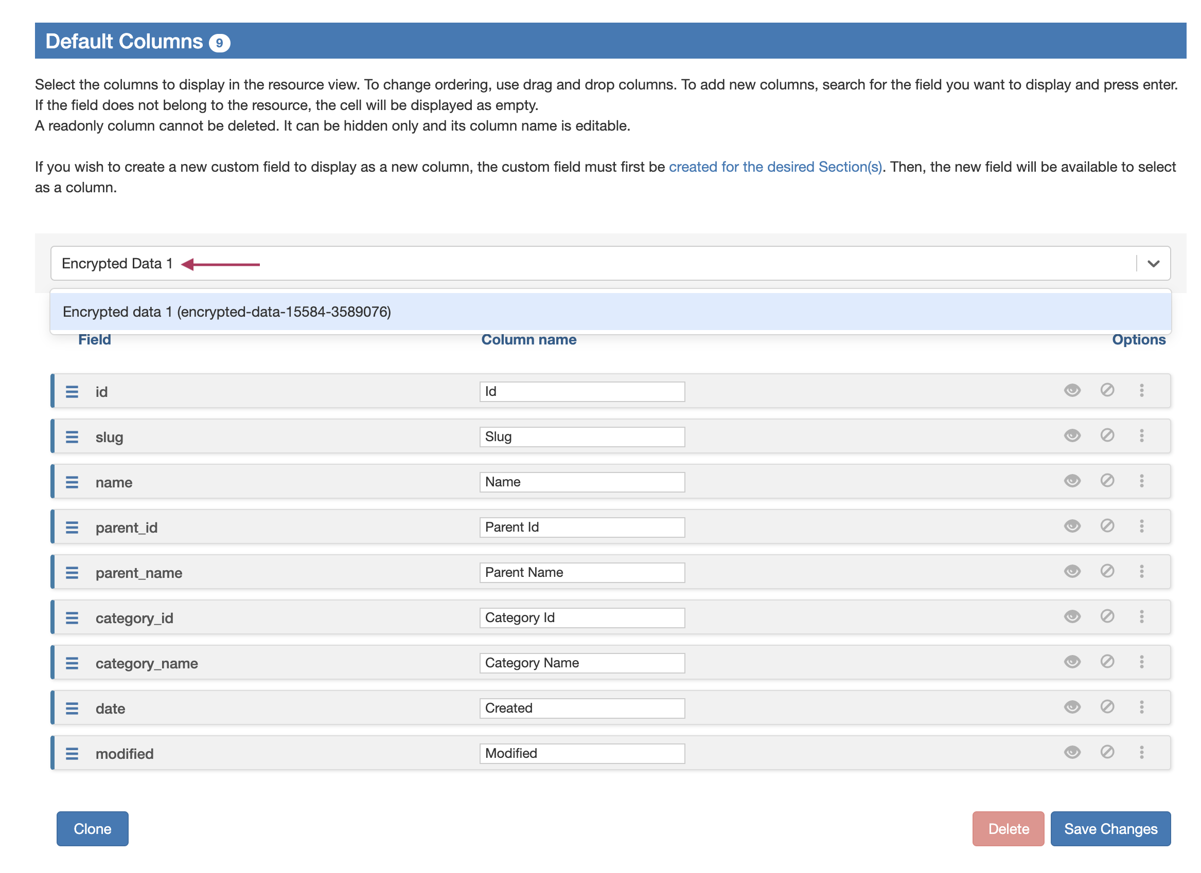
Task: Click the disable icon on parent_name row
Action: [1107, 571]
